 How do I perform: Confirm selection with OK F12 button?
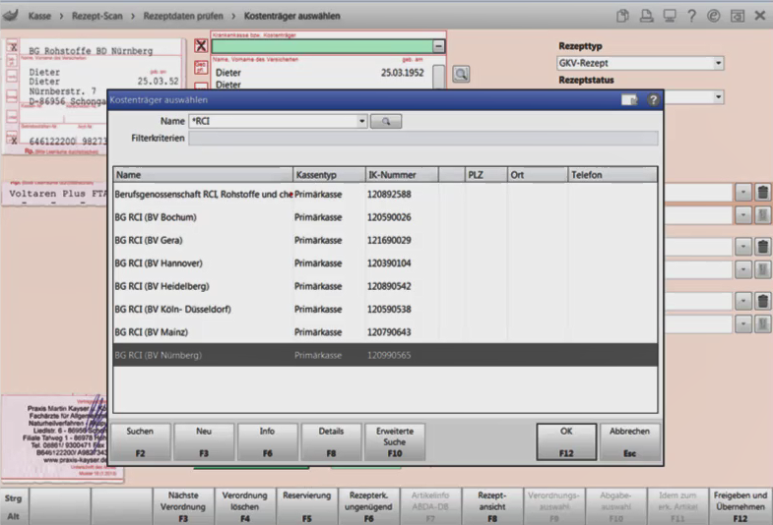tap(565, 441)
